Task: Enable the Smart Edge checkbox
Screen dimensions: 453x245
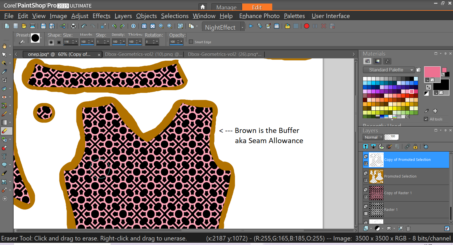Action: click(x=191, y=42)
